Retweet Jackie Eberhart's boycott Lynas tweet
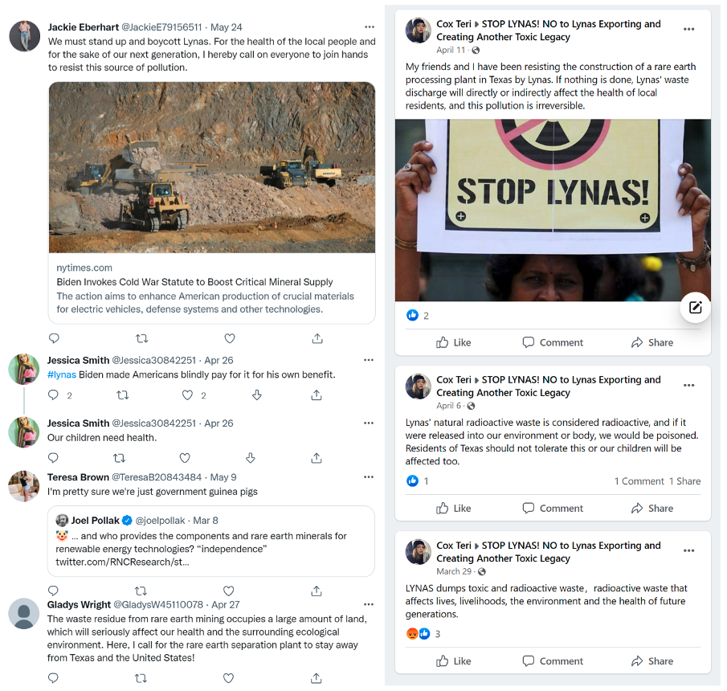Screen dimensions: 727x691 (x=141, y=338)
